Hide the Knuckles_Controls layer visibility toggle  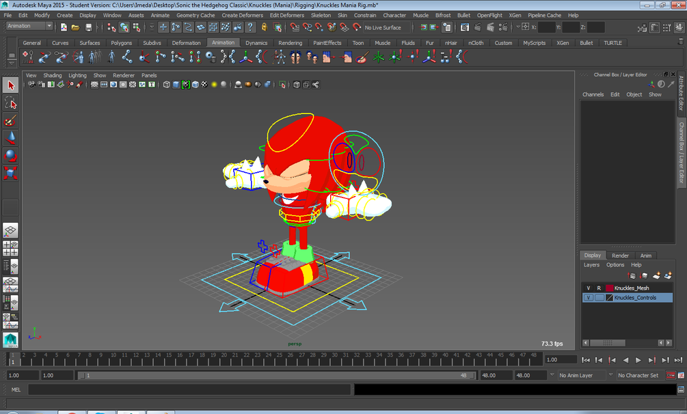(589, 297)
